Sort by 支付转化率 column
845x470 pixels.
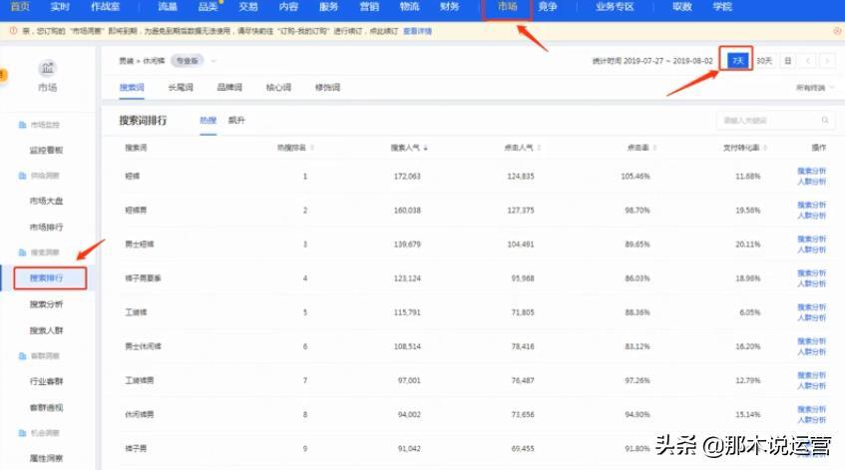point(742,148)
